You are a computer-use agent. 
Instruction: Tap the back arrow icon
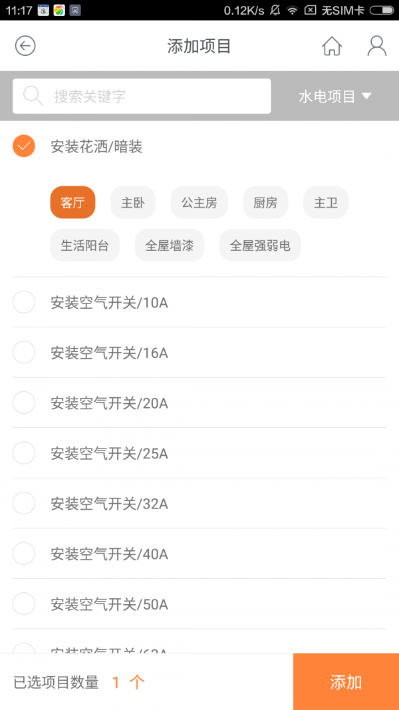pos(25,46)
